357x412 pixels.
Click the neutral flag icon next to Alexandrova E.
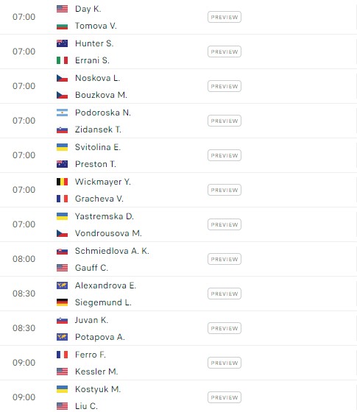[62, 285]
